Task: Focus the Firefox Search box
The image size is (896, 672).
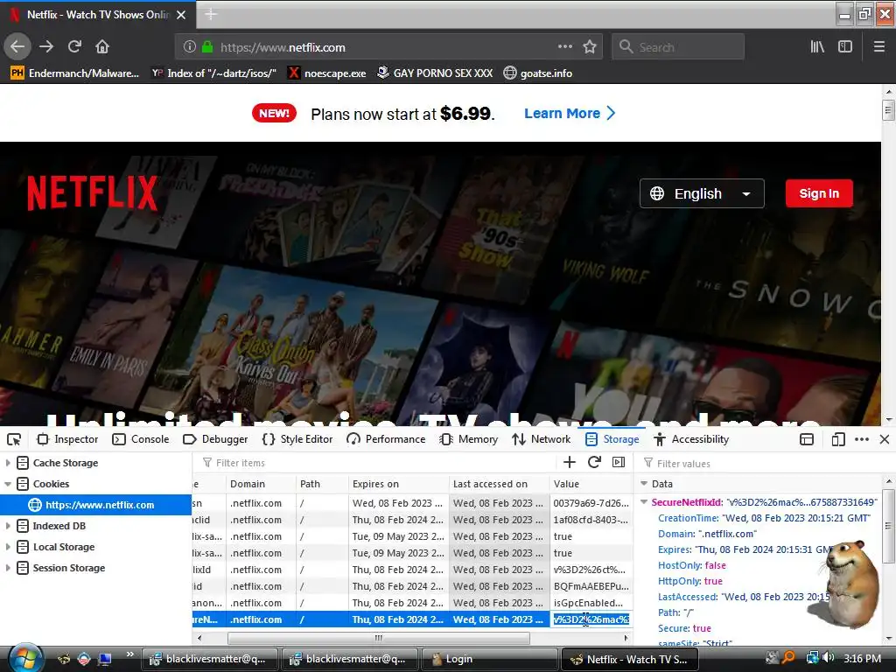Action: pyautogui.click(x=678, y=47)
